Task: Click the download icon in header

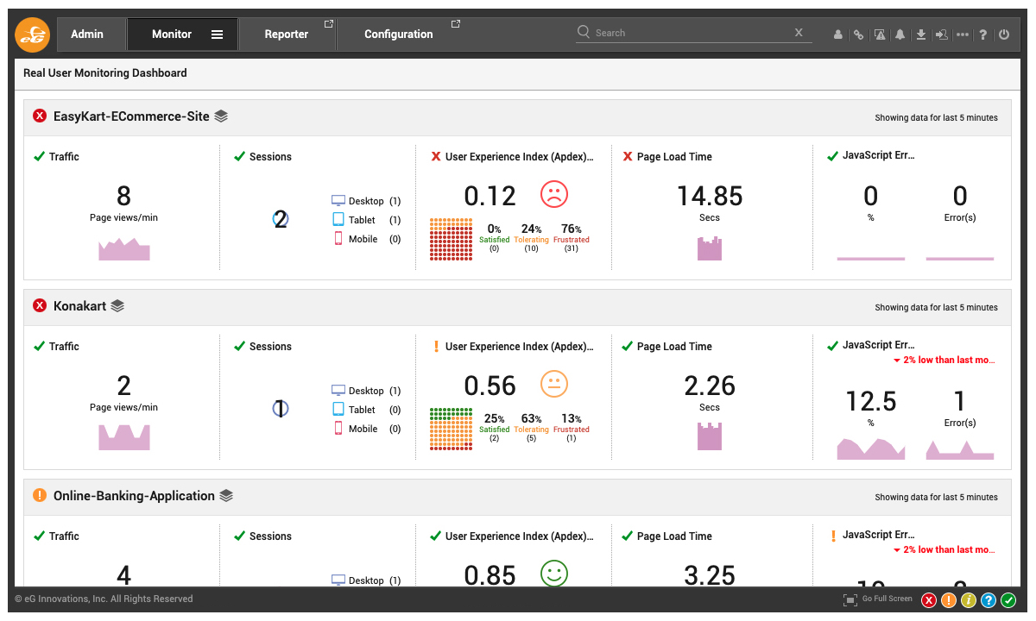Action: (921, 34)
